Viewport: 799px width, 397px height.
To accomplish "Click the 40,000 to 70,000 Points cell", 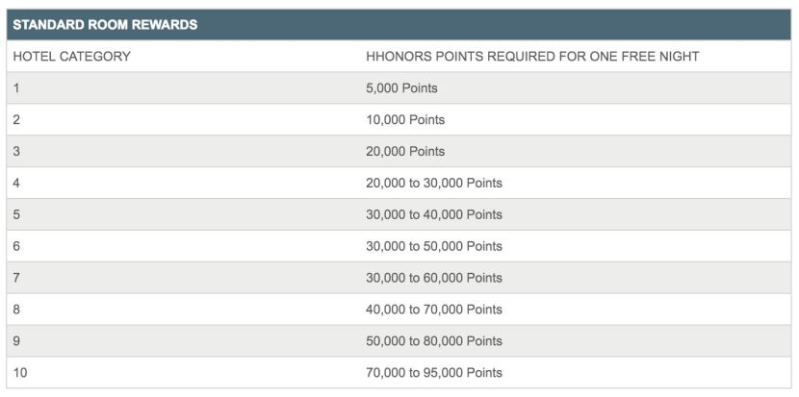I will point(434,310).
